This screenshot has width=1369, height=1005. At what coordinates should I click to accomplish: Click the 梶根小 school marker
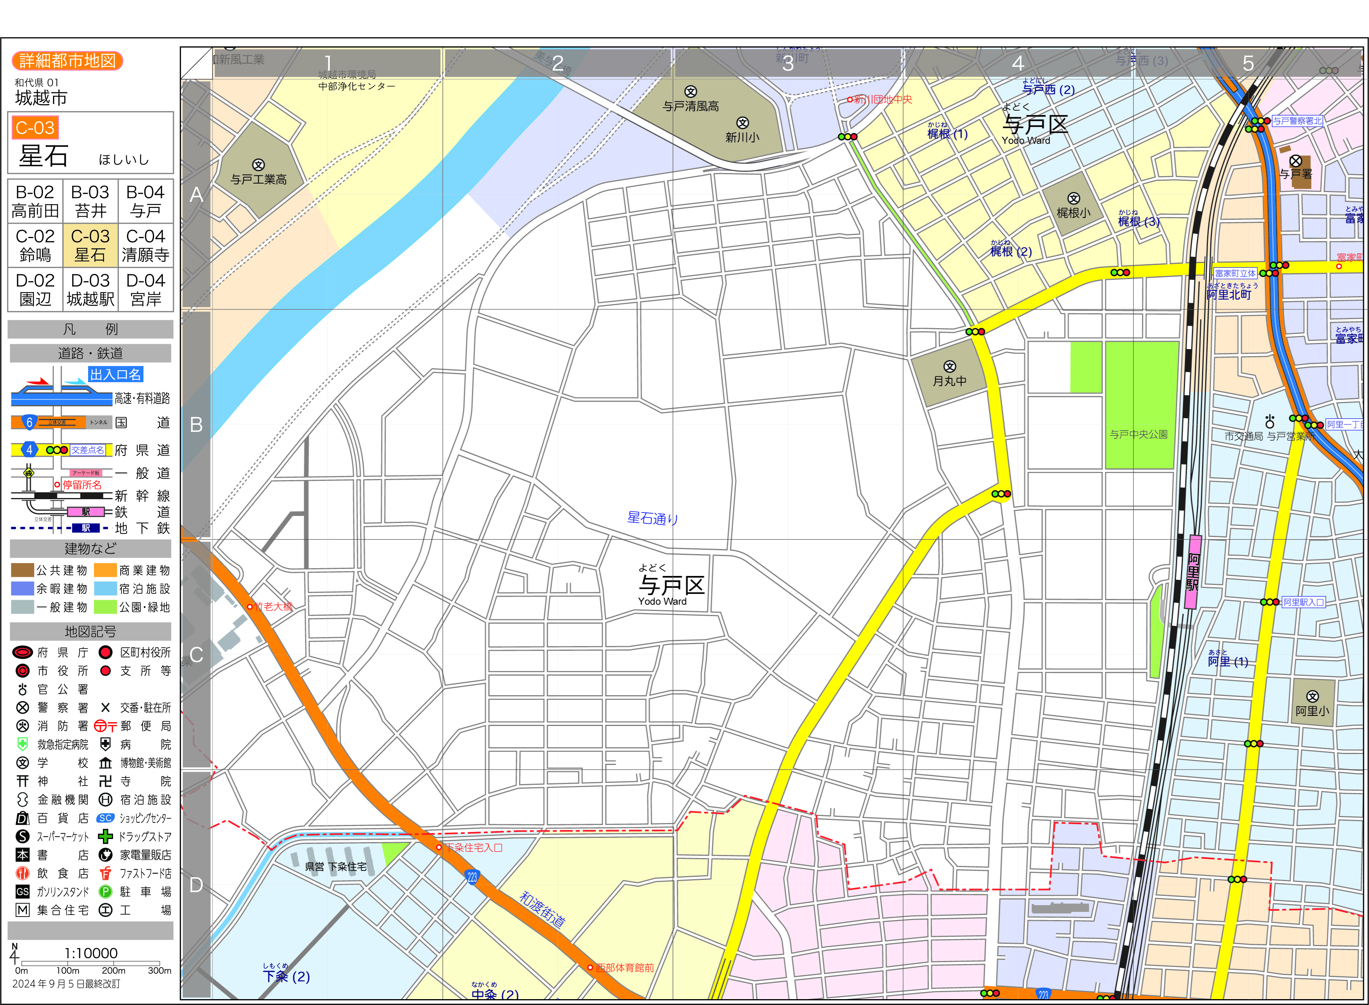click(1073, 198)
